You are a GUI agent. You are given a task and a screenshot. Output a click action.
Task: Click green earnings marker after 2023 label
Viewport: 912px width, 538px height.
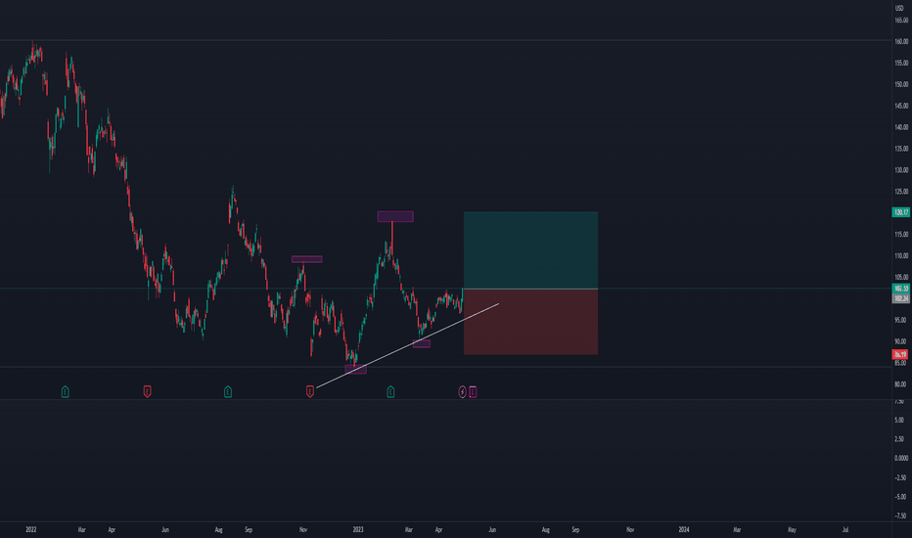coord(390,391)
